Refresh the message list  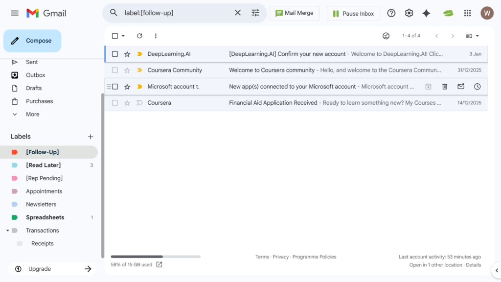tap(139, 36)
